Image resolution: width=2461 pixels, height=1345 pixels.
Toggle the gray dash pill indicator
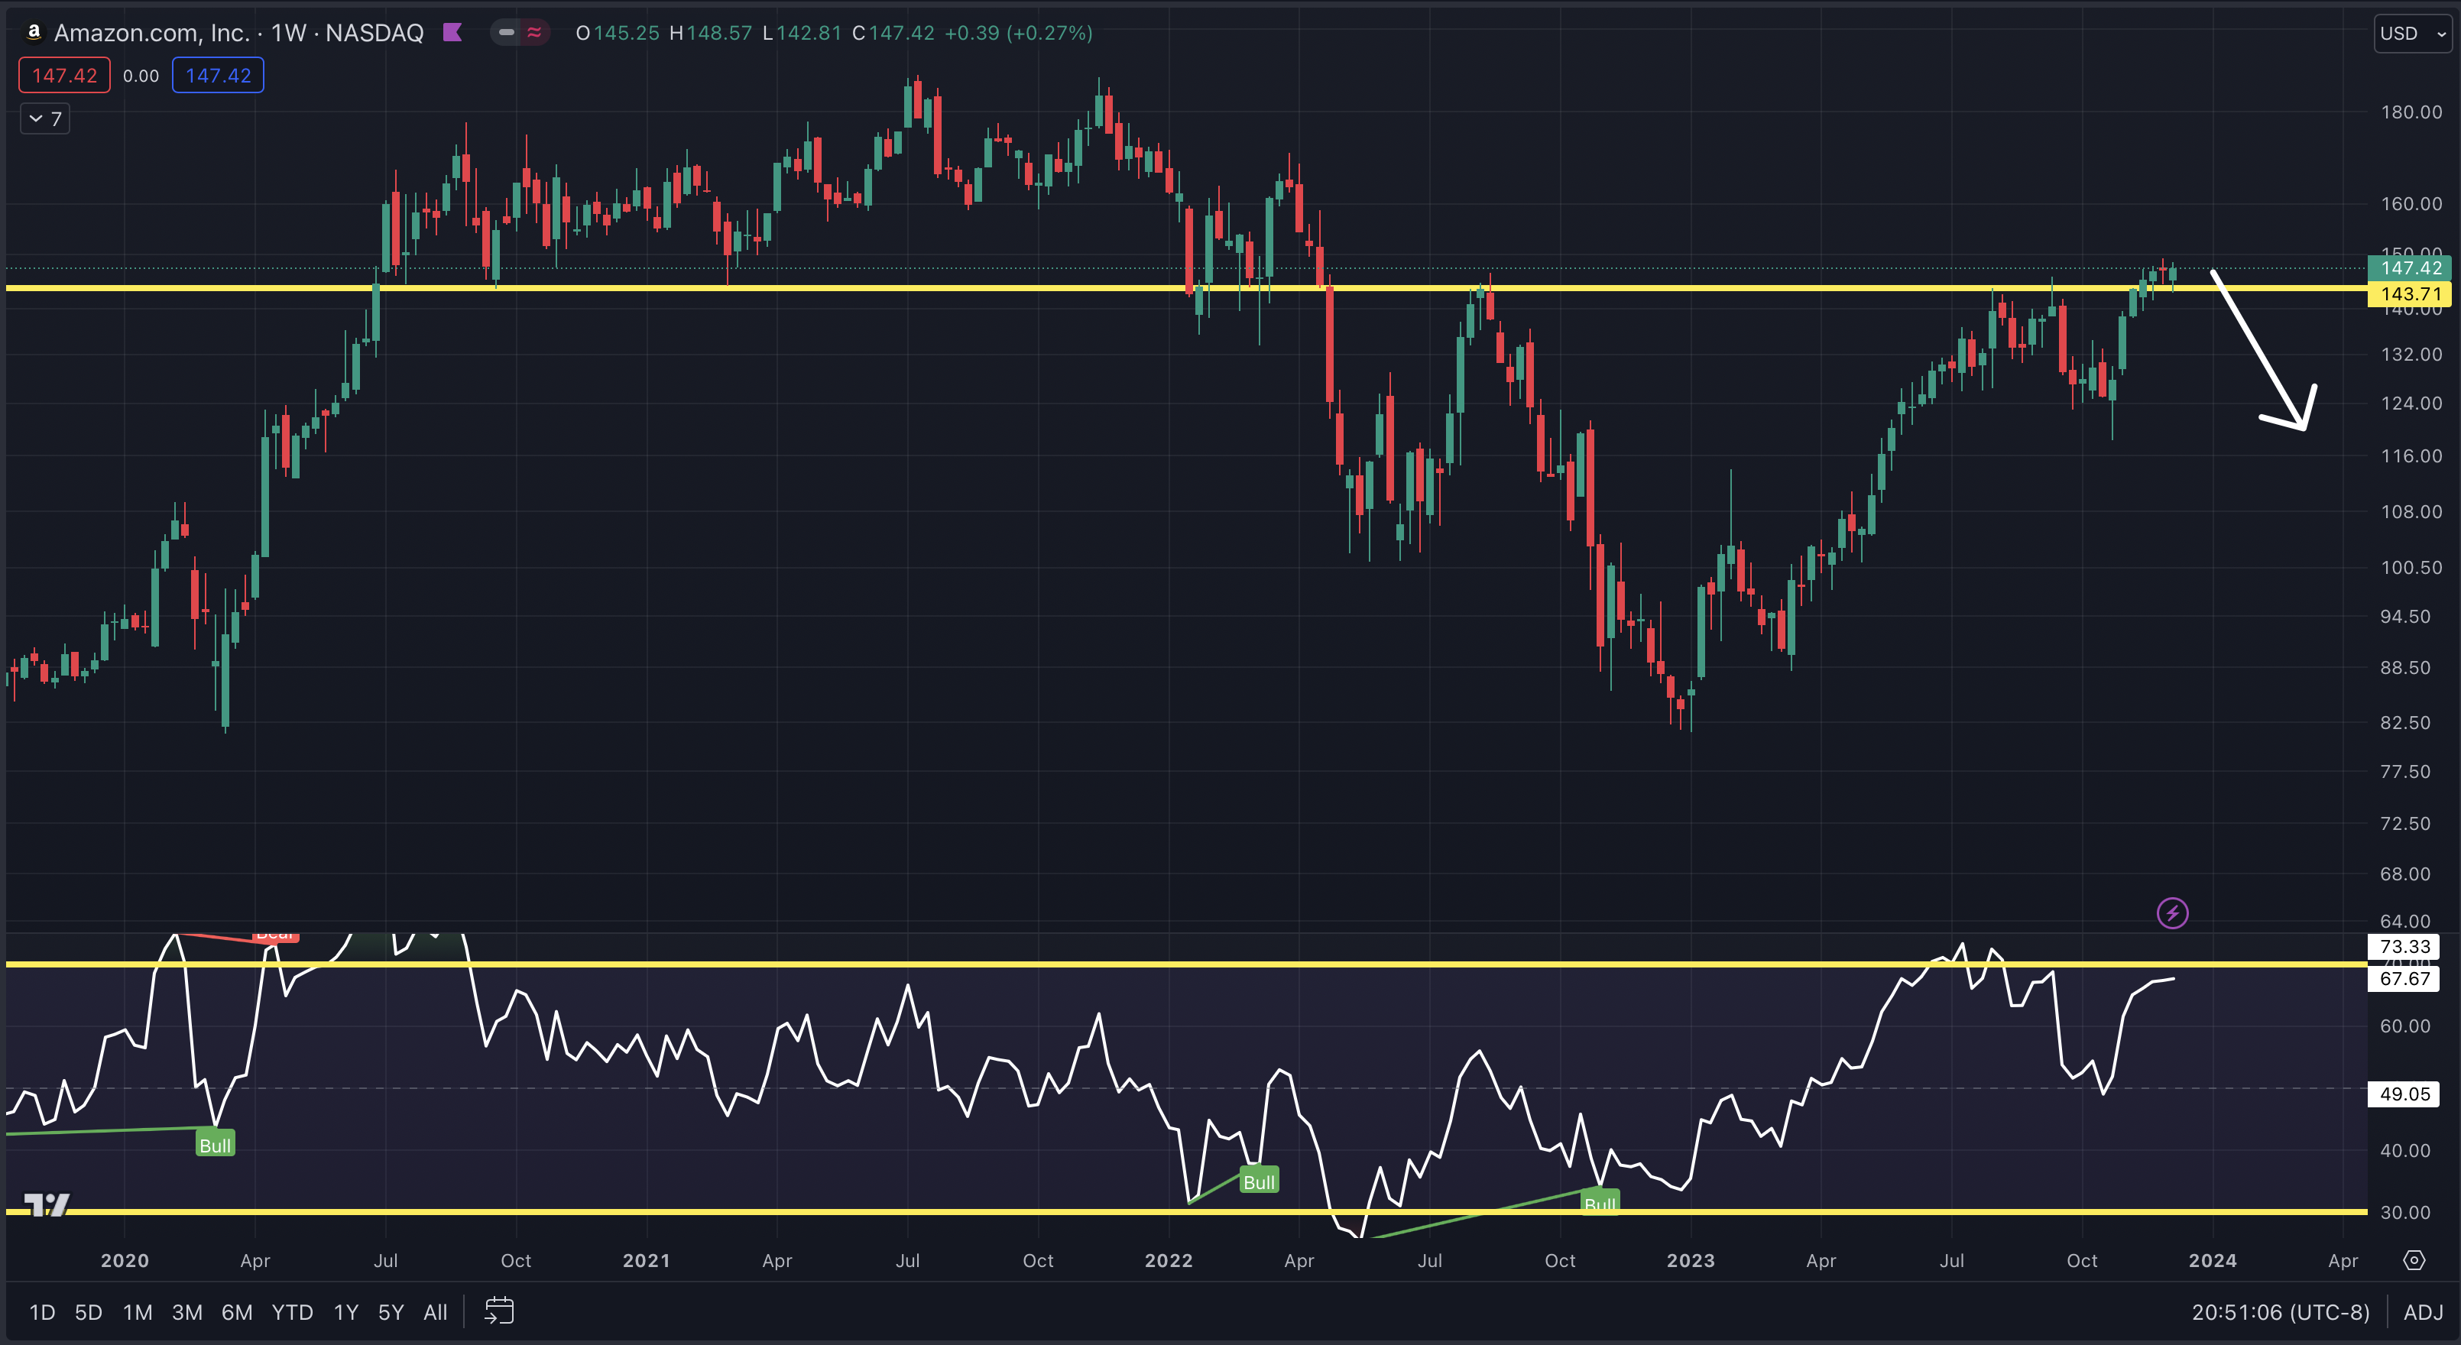pyautogui.click(x=506, y=32)
